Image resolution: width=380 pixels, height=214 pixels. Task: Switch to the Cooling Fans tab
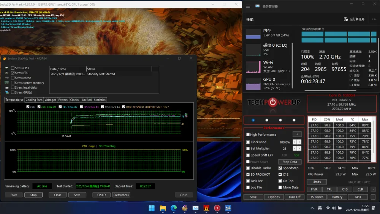tap(34, 100)
